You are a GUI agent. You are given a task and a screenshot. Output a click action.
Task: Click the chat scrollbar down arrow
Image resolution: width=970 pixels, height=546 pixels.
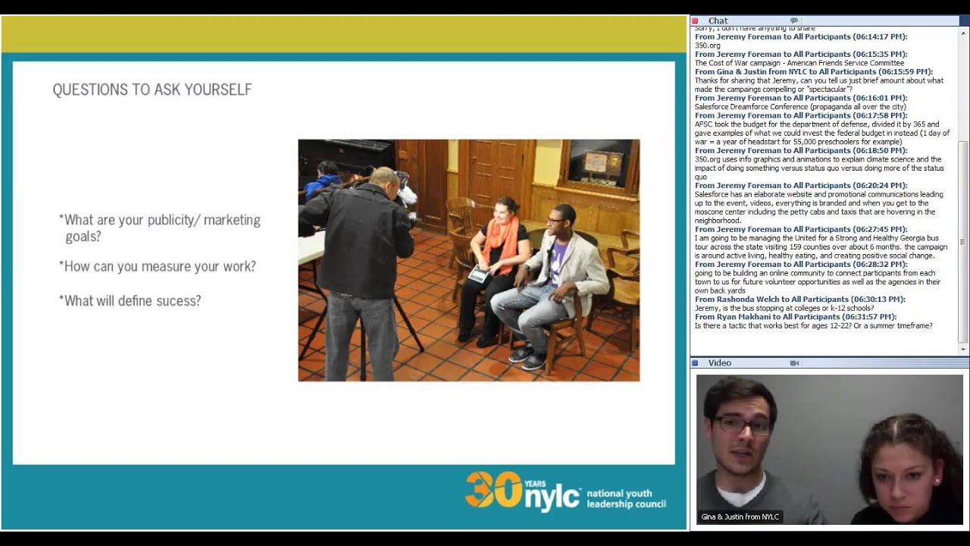(x=963, y=350)
